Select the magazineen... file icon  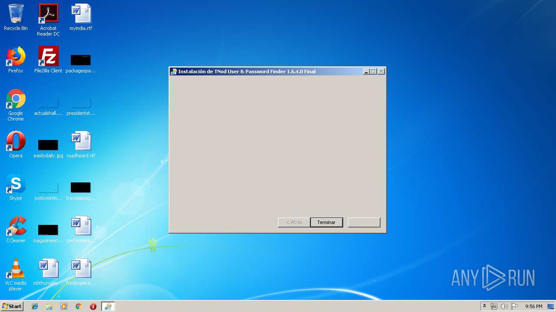click(48, 233)
